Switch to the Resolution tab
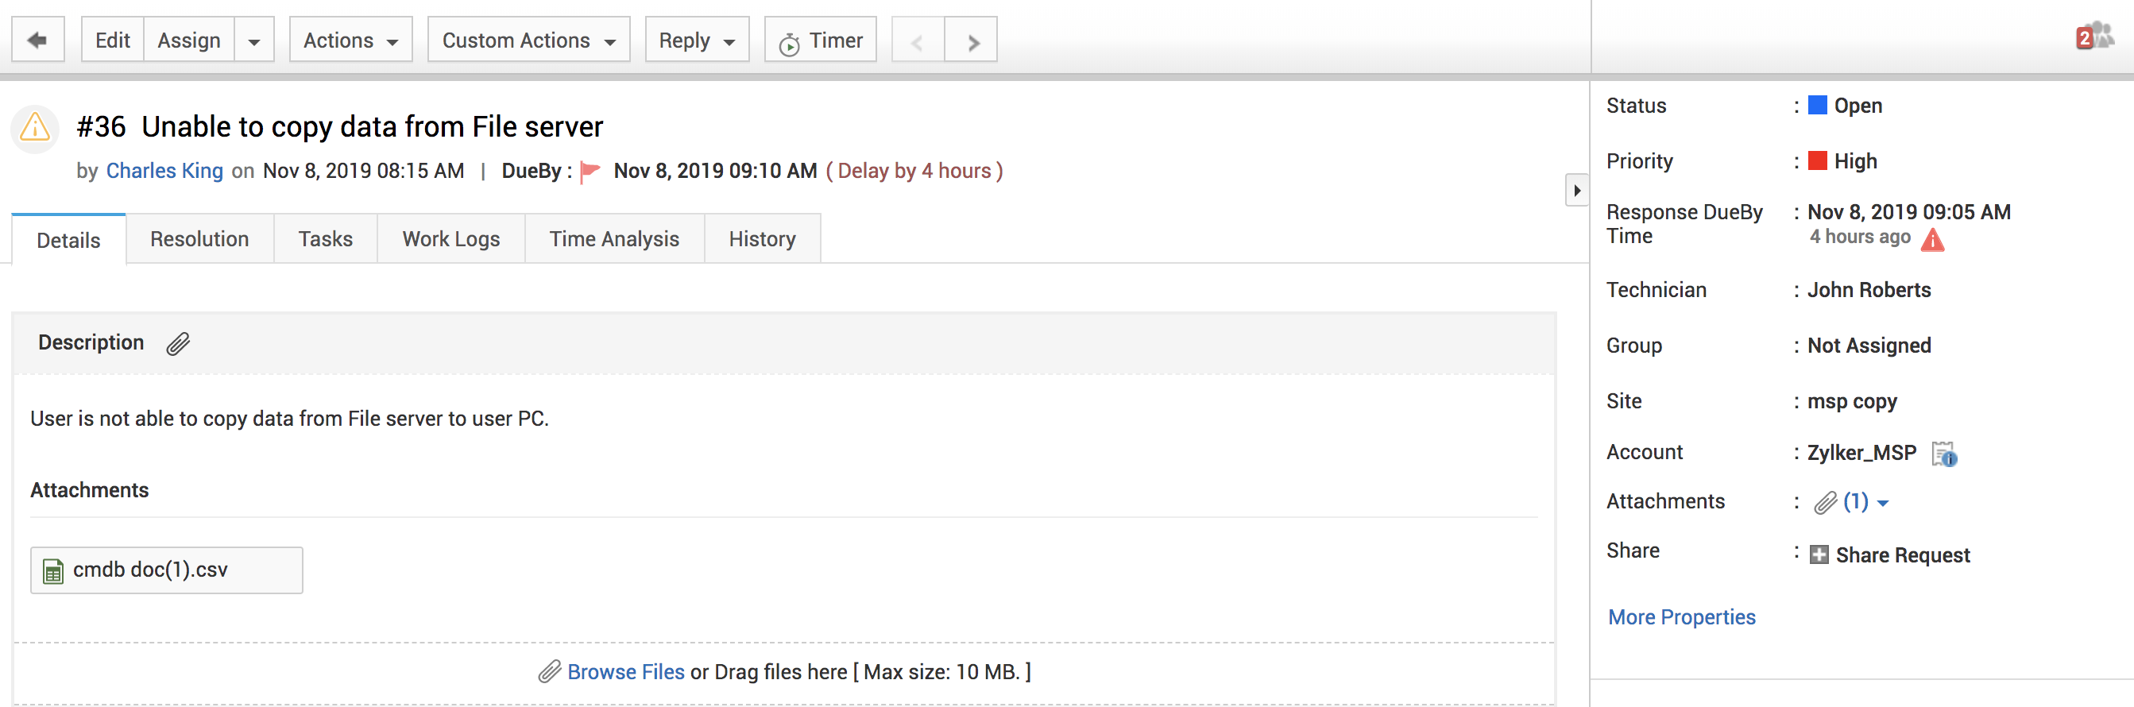Viewport: 2134px width, 707px height. click(x=199, y=239)
